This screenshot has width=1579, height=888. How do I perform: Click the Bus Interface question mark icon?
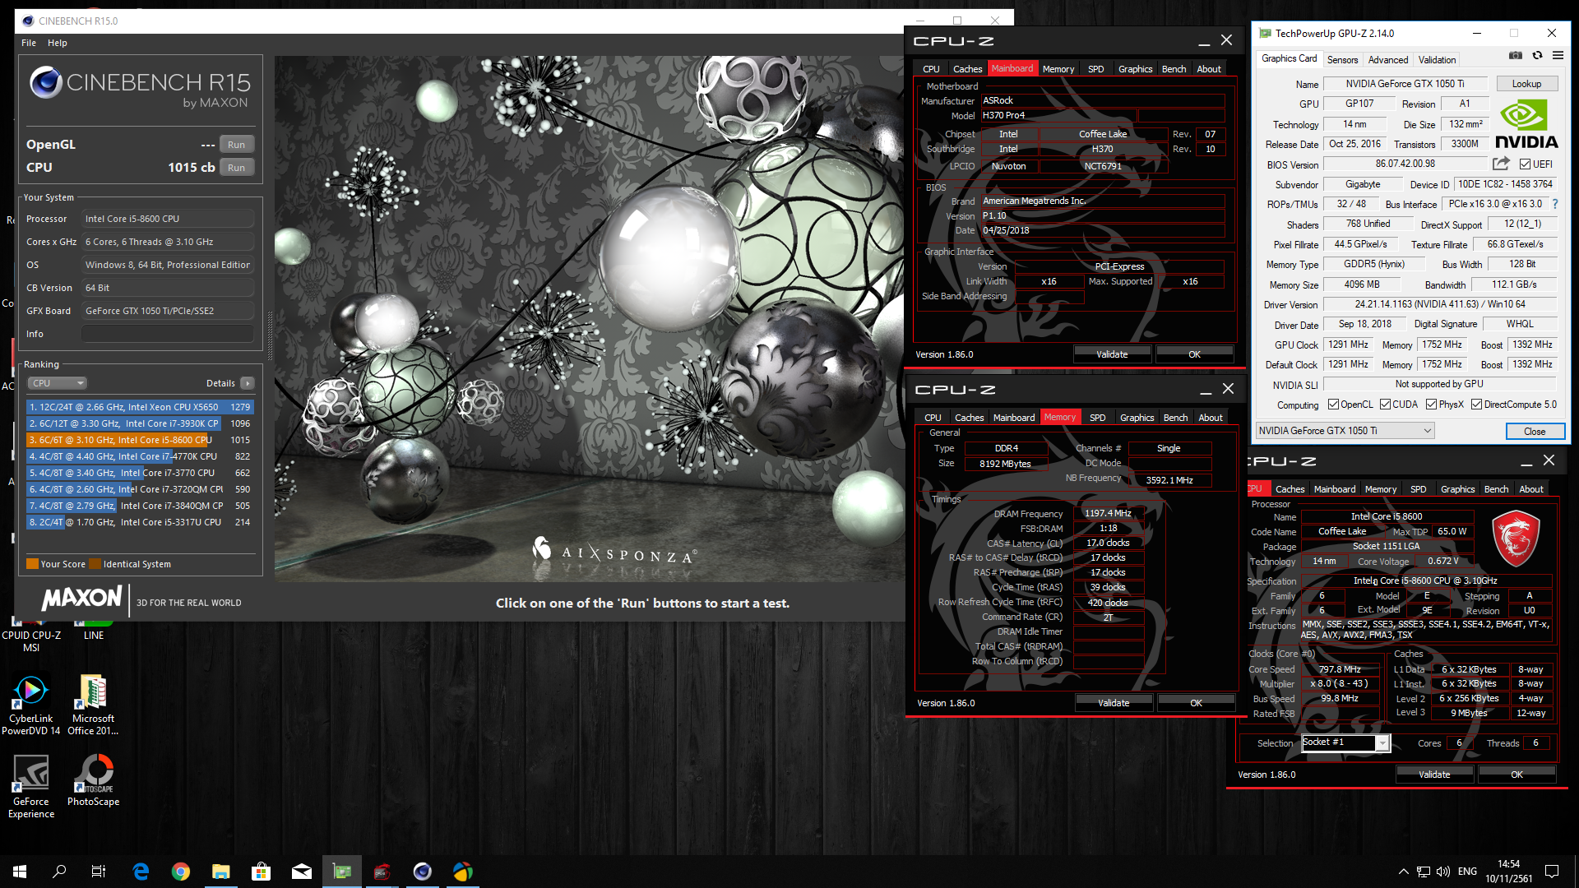pos(1554,204)
